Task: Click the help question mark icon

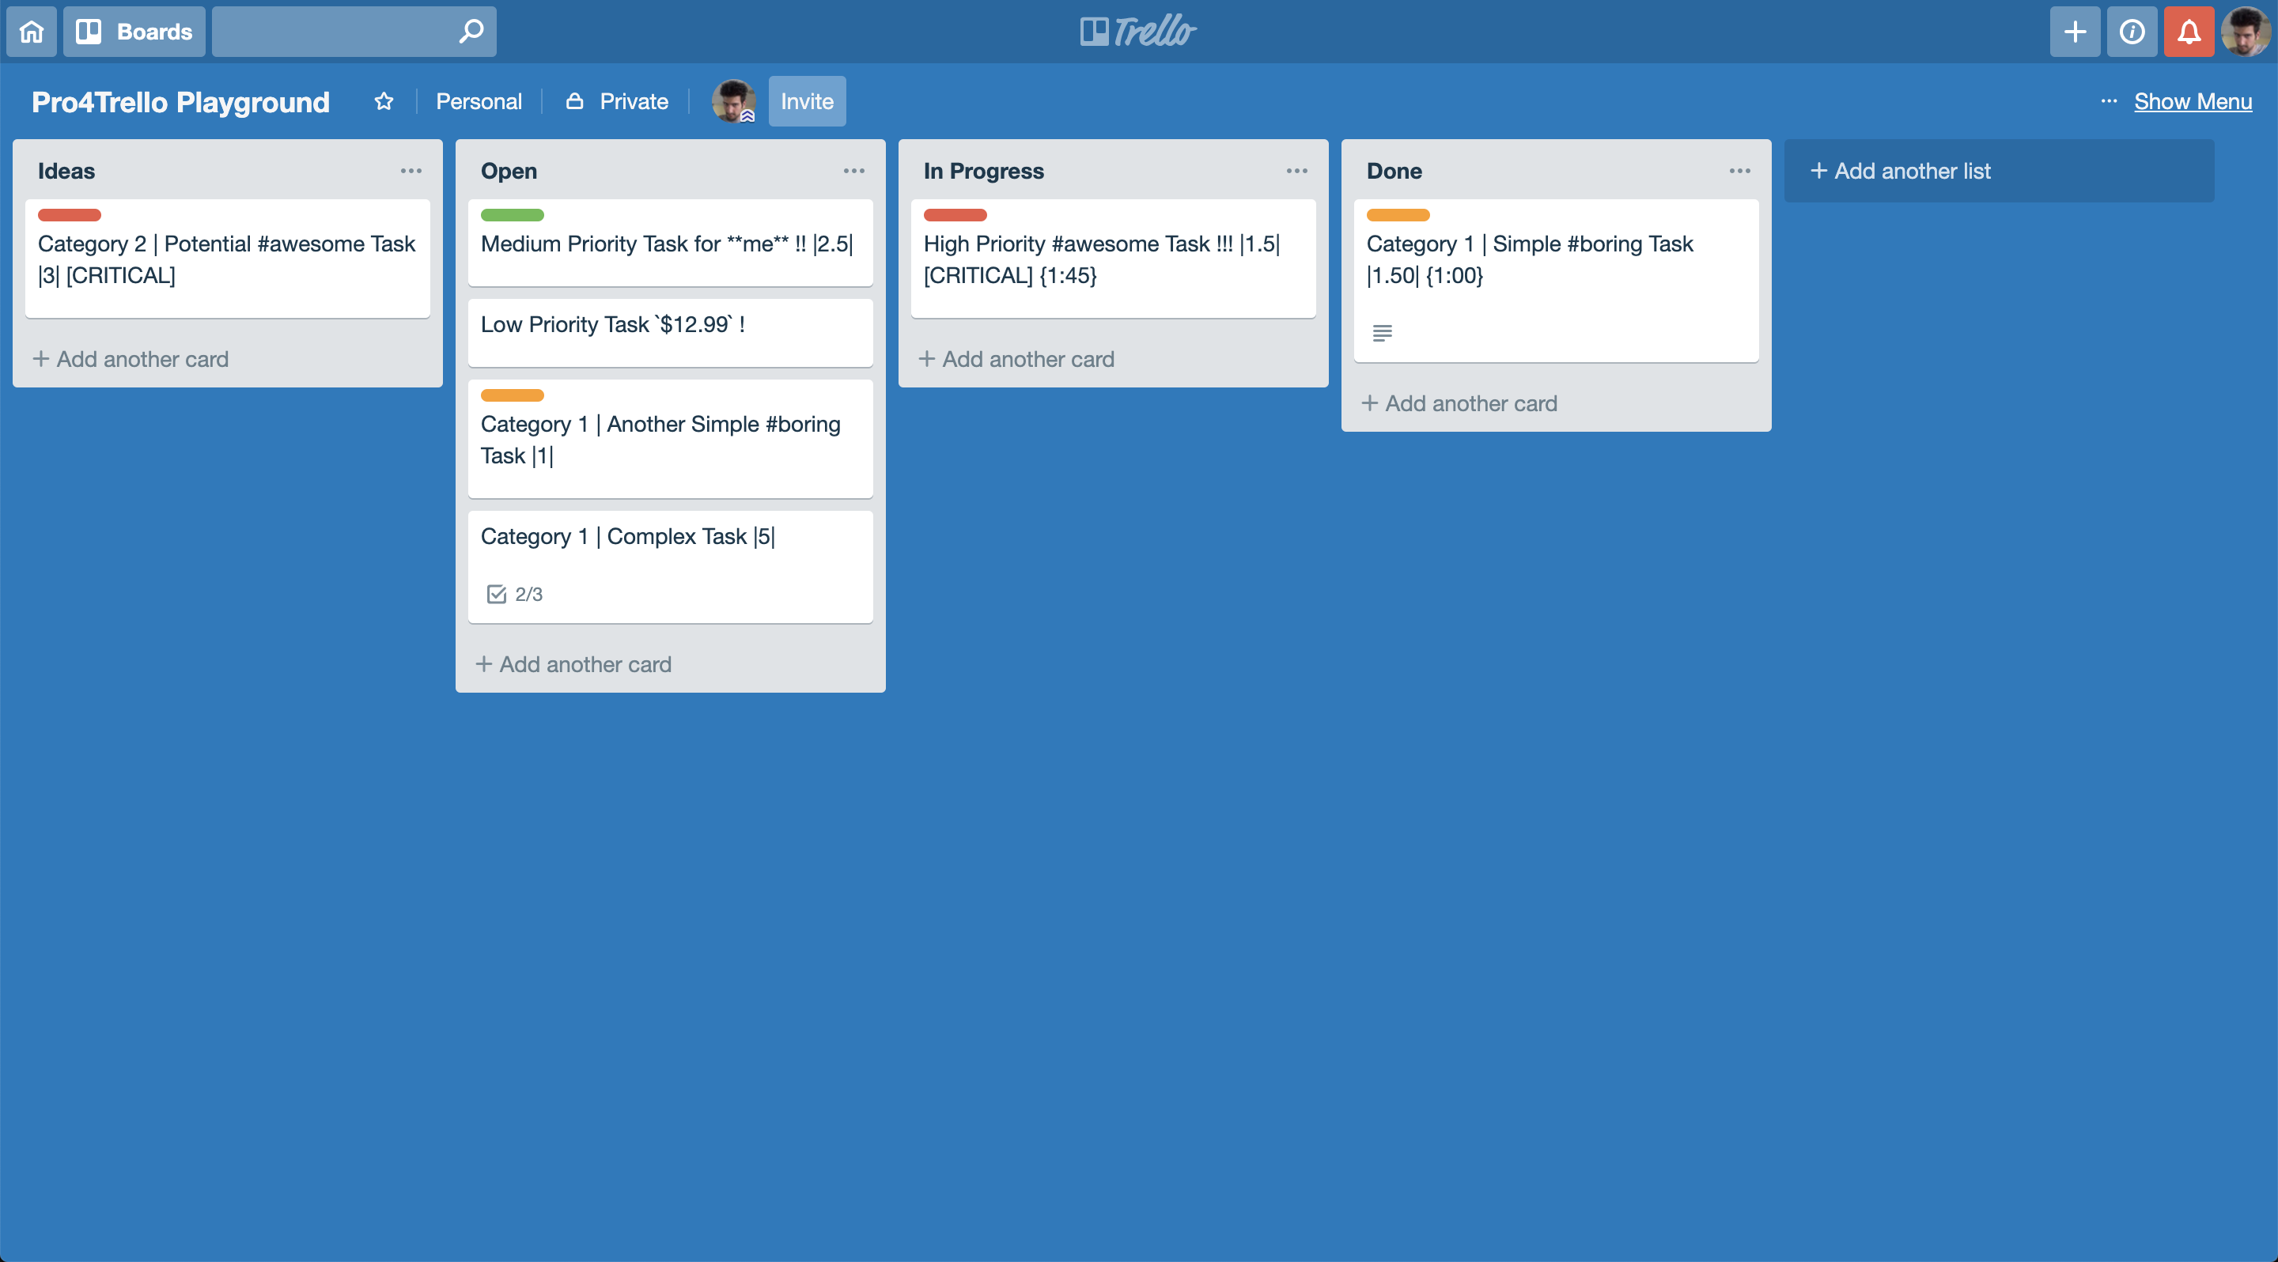Action: pyautogui.click(x=2130, y=29)
